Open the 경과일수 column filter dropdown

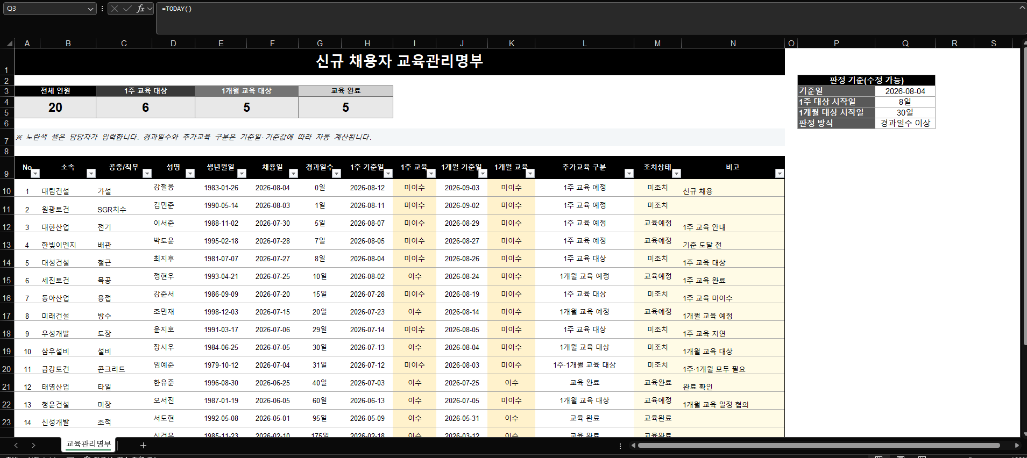pyautogui.click(x=336, y=173)
